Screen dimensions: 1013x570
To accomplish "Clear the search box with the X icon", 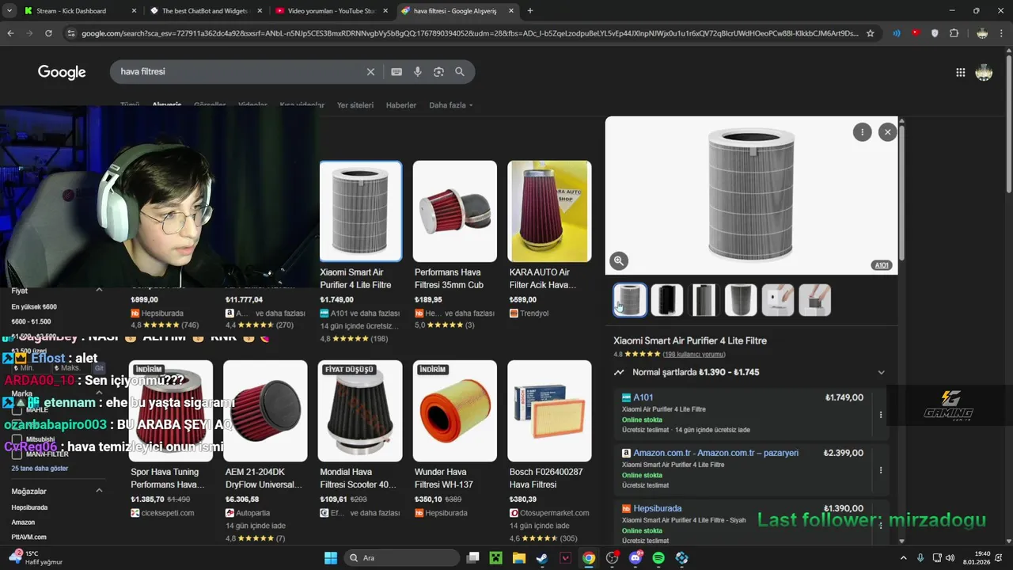I will click(x=370, y=72).
